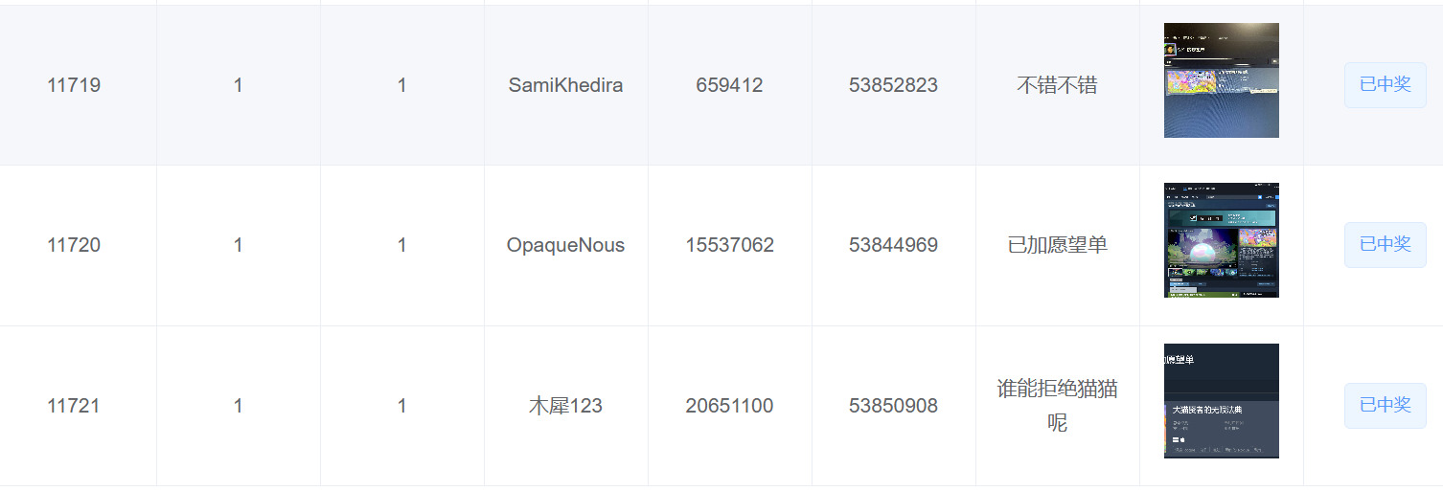1443x491 pixels.
Task: Select the username OpaqueNous
Action: click(x=565, y=245)
